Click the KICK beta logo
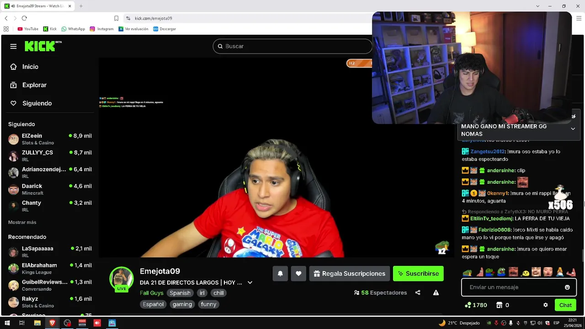Viewport: 585px width, 329px height. coord(43,46)
